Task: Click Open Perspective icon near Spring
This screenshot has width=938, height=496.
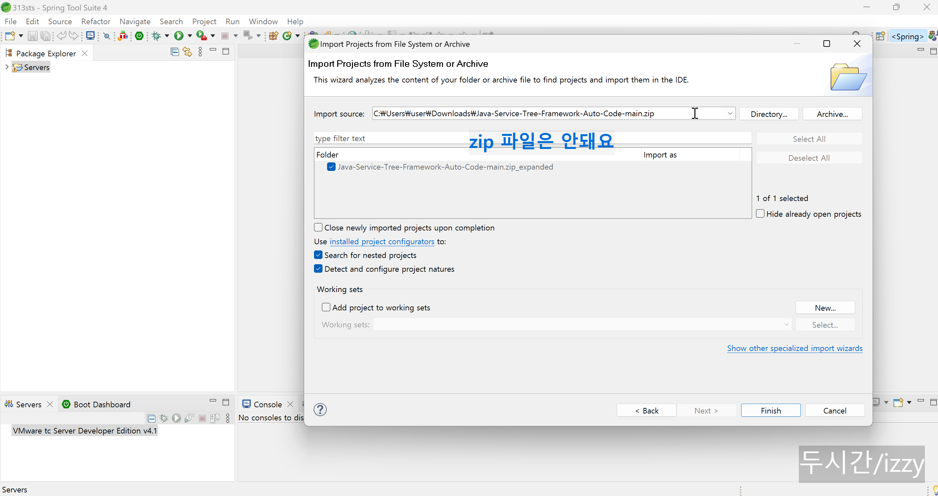Action: tap(880, 36)
